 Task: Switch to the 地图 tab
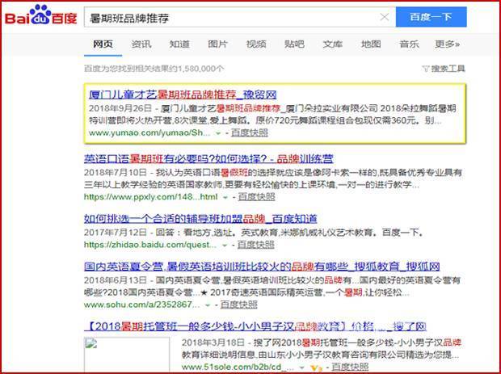pyautogui.click(x=371, y=44)
